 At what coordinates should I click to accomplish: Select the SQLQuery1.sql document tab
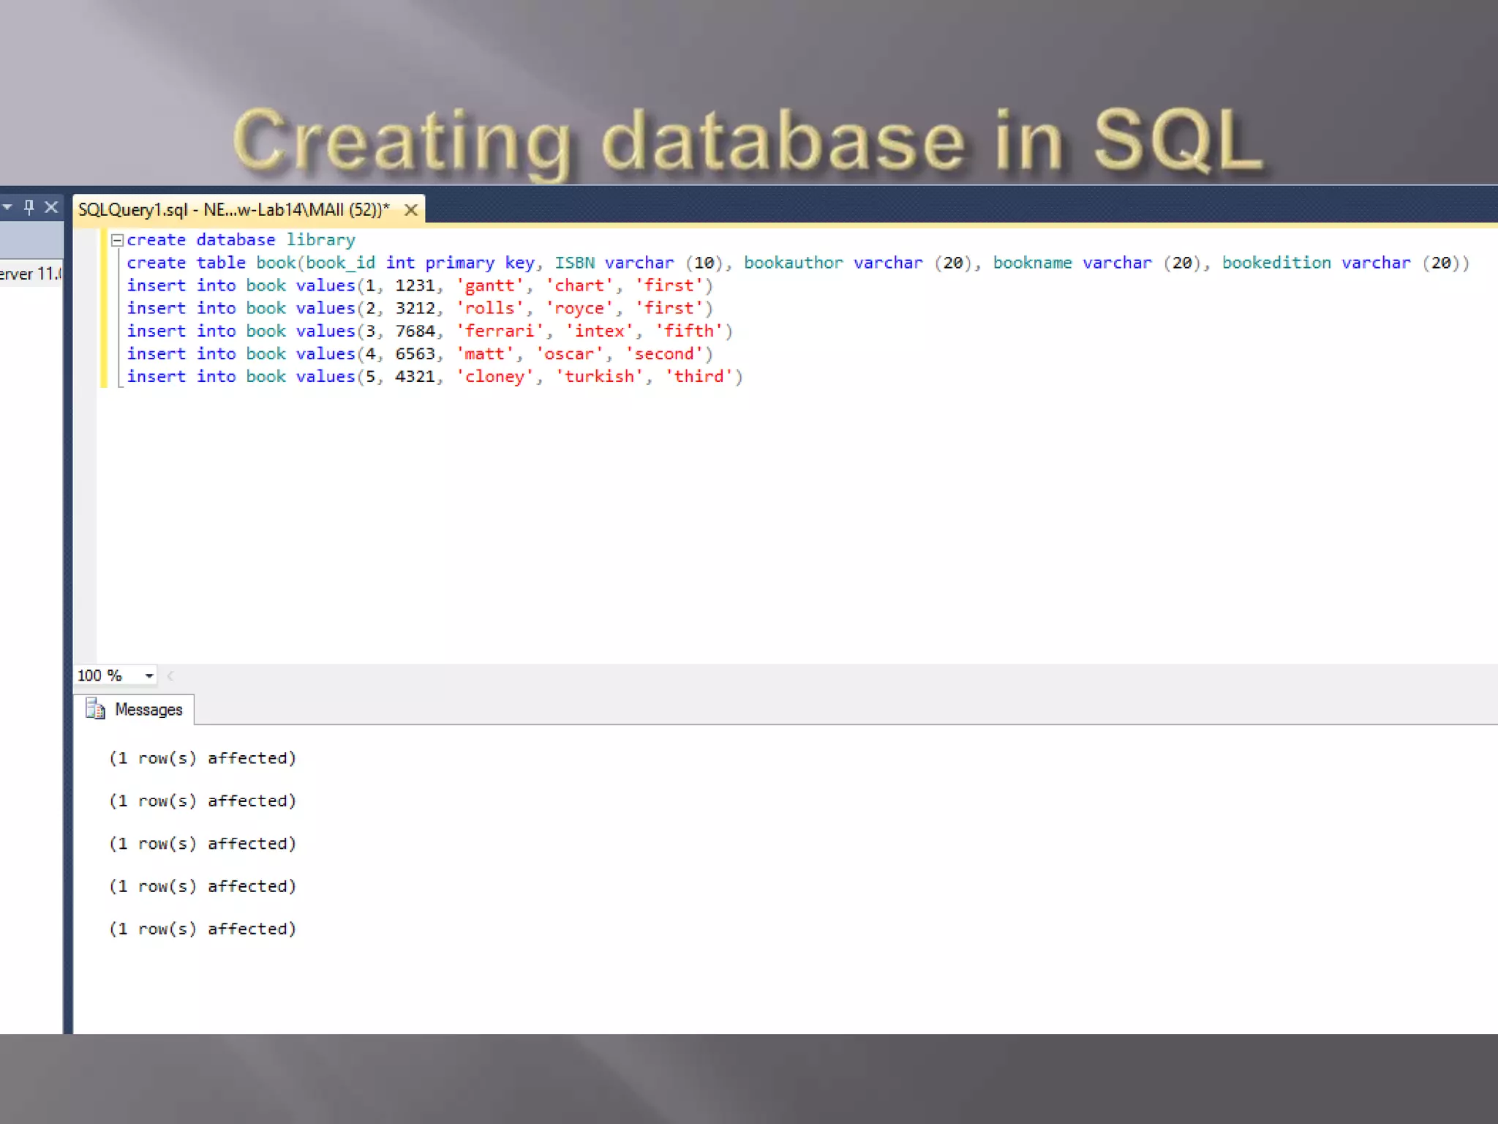[x=234, y=210]
